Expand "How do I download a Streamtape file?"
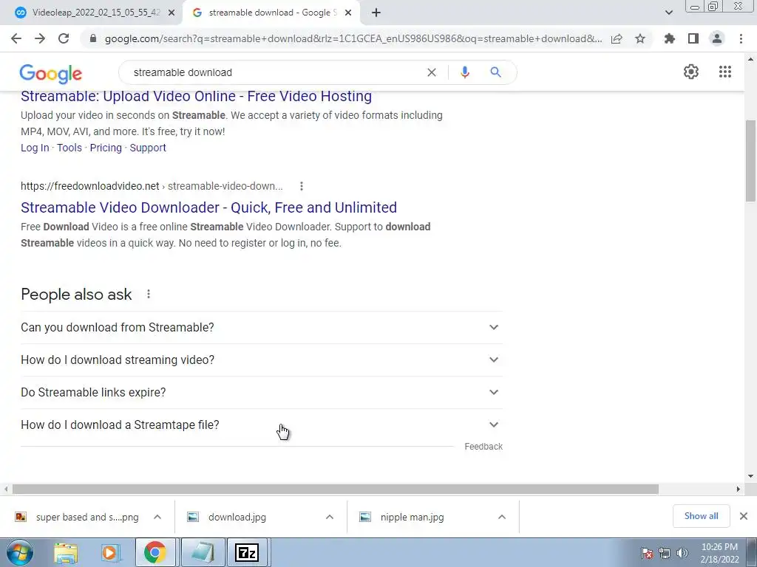Viewport: 757px width, 567px height. (x=262, y=425)
